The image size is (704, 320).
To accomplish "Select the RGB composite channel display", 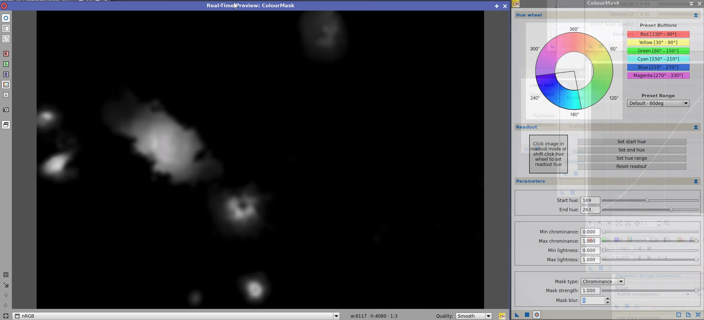I will (6, 85).
